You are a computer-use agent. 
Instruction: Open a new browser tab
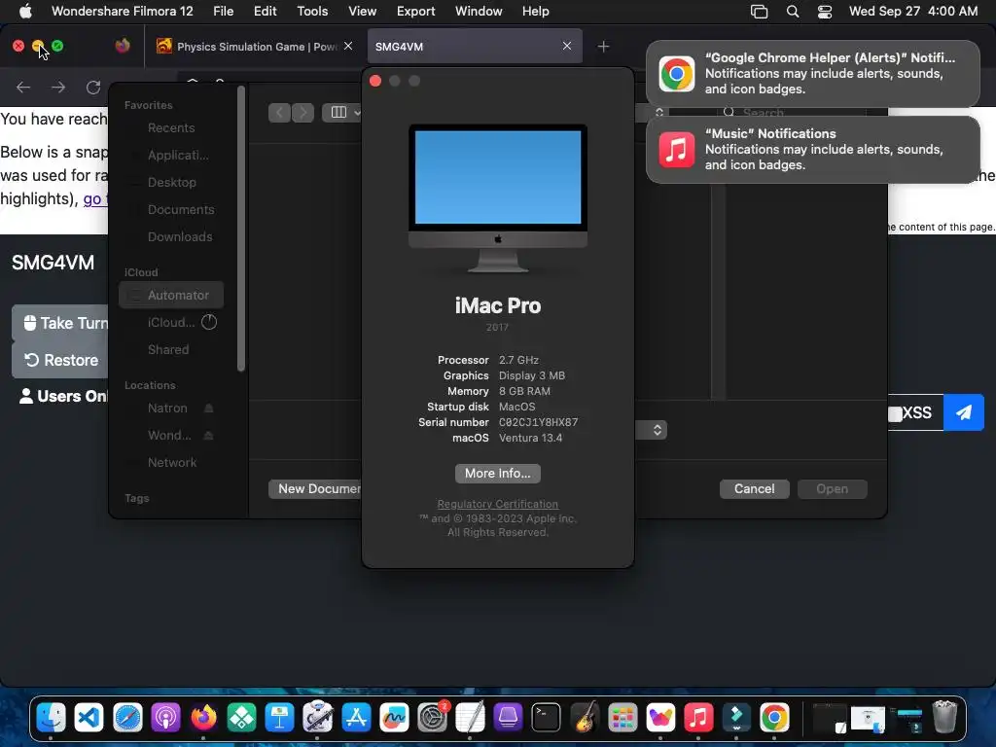click(x=603, y=47)
